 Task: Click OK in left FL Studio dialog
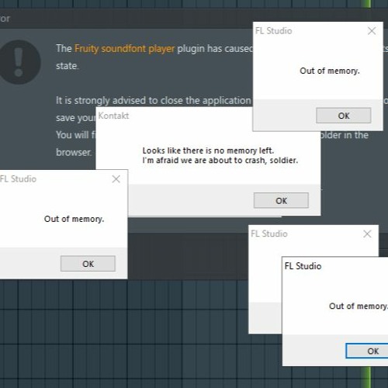pyautogui.click(x=88, y=264)
